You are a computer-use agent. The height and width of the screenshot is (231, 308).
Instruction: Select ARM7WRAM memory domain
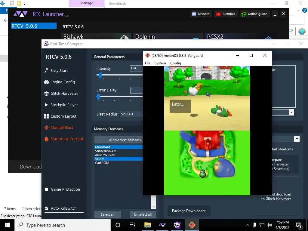(119, 155)
